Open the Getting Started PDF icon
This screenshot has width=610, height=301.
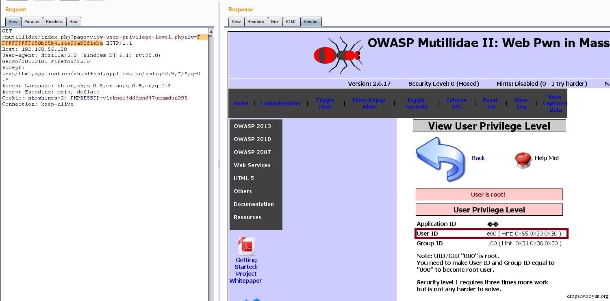246,247
